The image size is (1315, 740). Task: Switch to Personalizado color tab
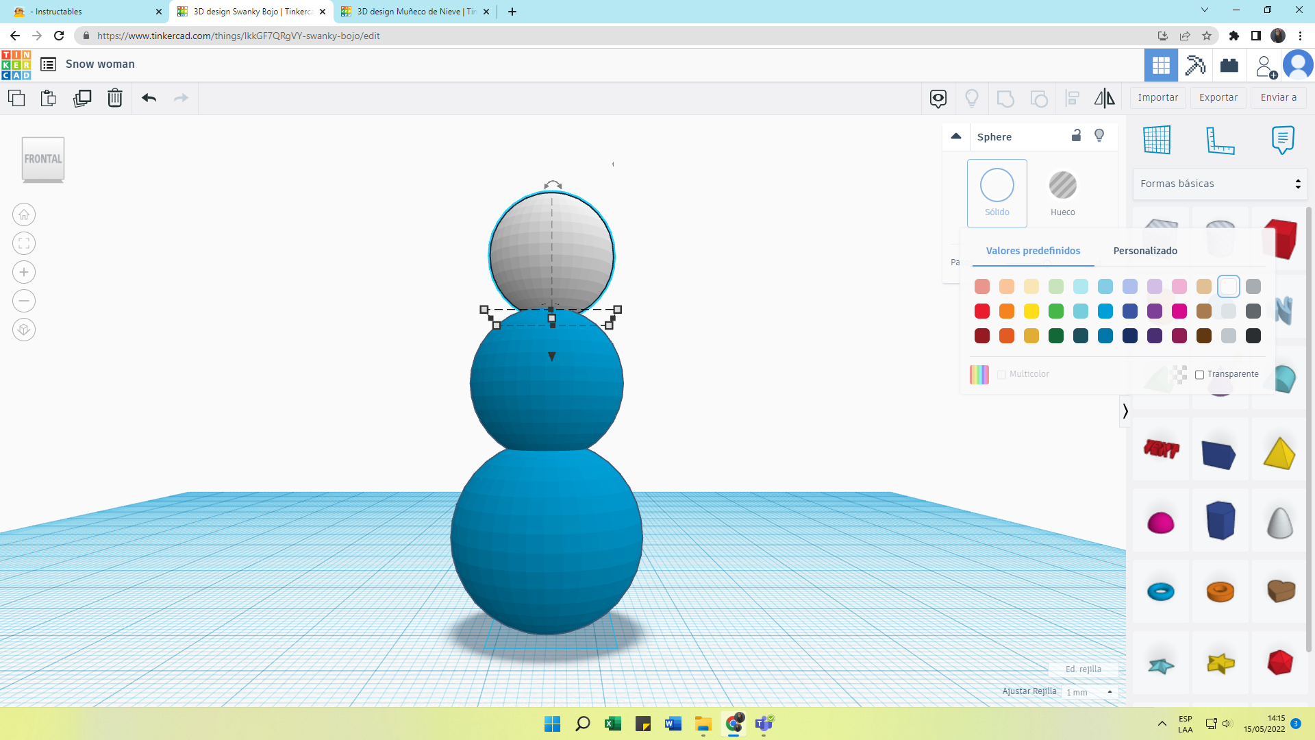click(1145, 251)
